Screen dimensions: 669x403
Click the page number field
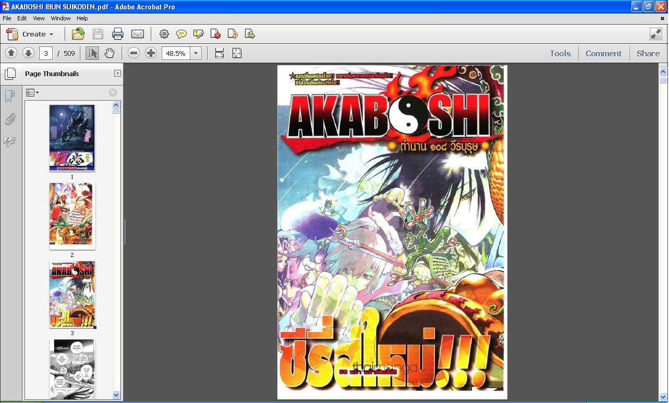pos(46,53)
